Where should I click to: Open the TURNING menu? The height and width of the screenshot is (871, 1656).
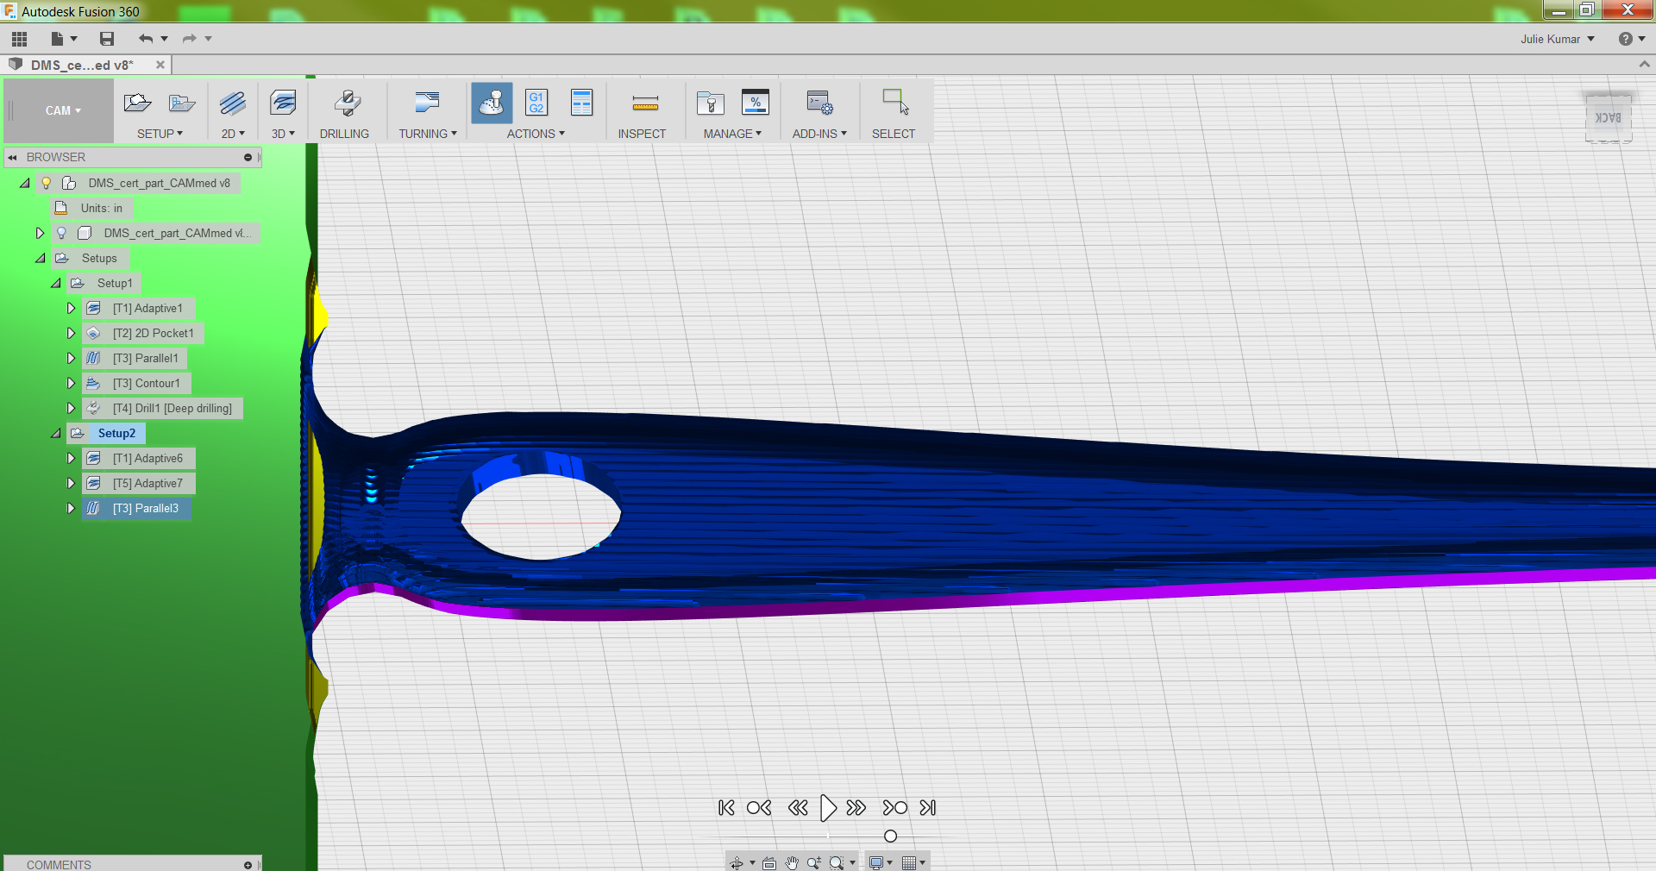[428, 134]
